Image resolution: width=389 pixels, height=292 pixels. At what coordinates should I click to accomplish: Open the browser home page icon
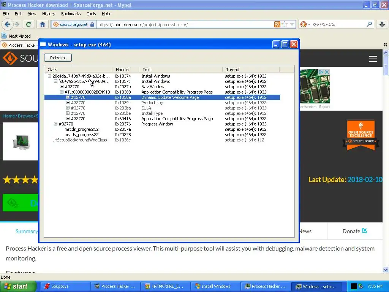pyautogui.click(x=43, y=24)
